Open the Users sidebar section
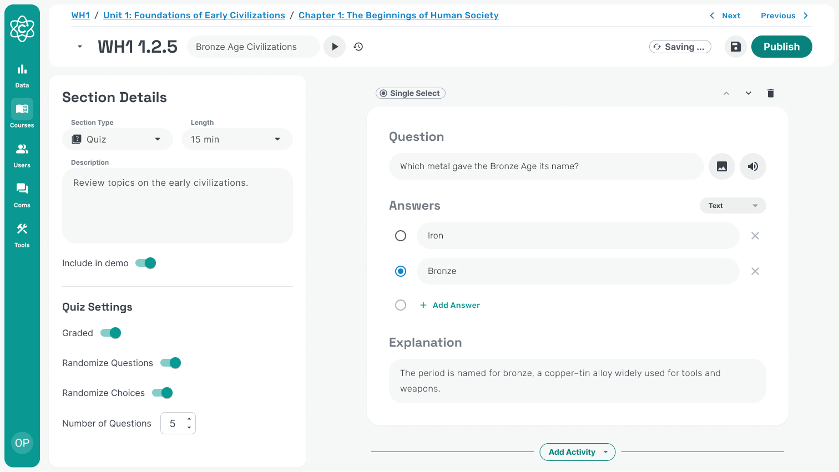Screen dimensions: 839x472 22,155
